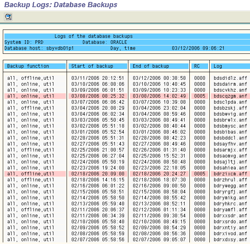The width and height of the screenshot is (250, 244).
Task: Select log file bdryamfl.aff
Action: pos(230,210)
